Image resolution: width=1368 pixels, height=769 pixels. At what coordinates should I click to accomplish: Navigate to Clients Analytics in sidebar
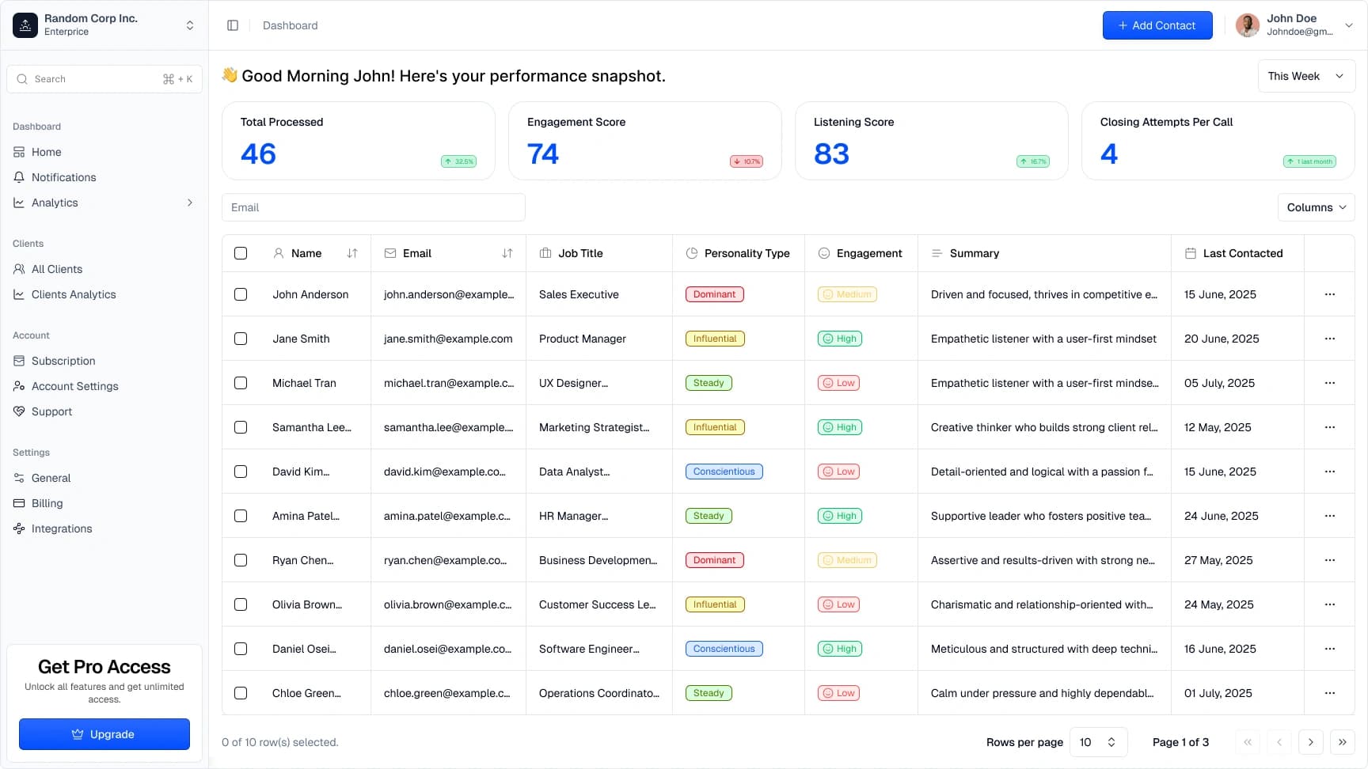pyautogui.click(x=74, y=294)
